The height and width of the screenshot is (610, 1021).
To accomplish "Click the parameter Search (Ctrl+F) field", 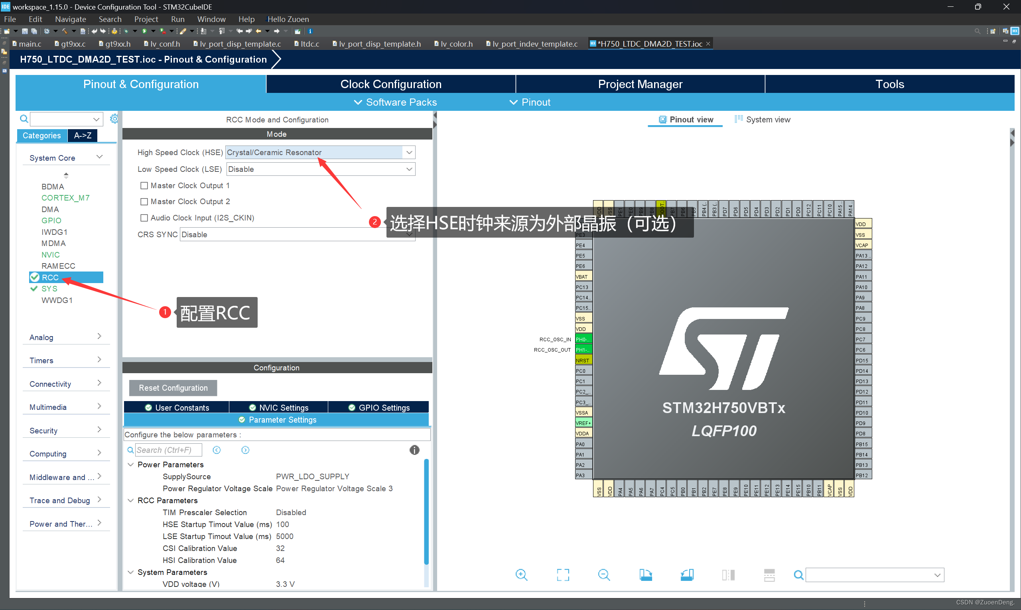I will pos(169,450).
